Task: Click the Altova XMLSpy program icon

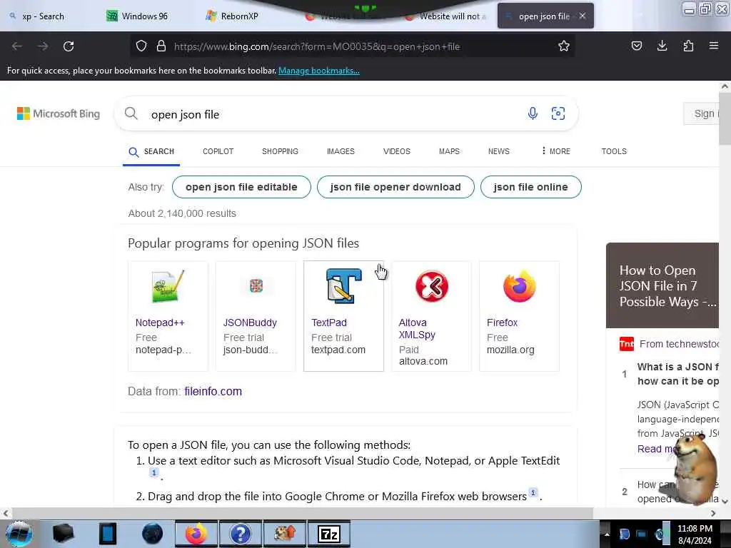Action: click(x=432, y=286)
